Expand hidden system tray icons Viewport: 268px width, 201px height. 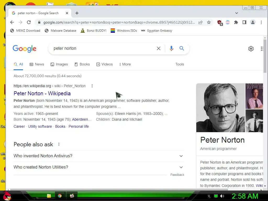click(209, 196)
